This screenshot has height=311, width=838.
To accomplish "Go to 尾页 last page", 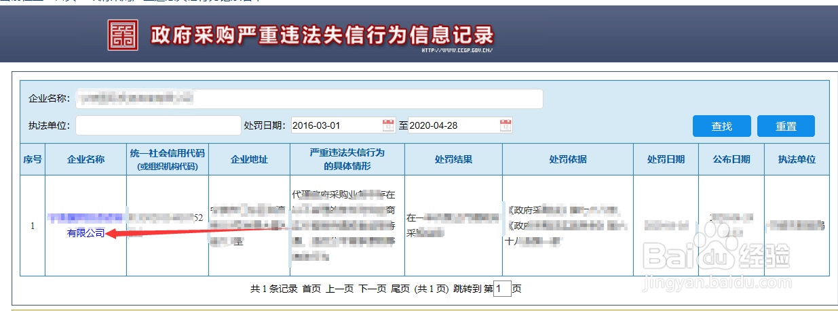I will click(400, 289).
